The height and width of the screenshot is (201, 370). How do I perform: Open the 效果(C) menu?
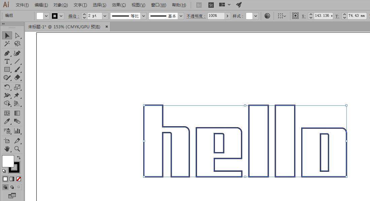click(x=119, y=5)
